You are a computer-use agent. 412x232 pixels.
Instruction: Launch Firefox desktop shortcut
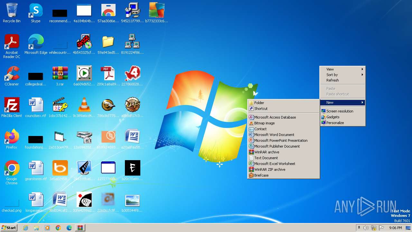coord(12,139)
